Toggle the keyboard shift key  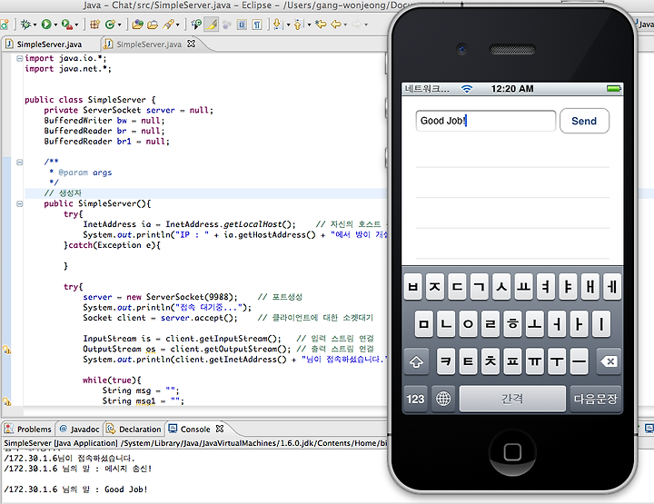coord(416,361)
